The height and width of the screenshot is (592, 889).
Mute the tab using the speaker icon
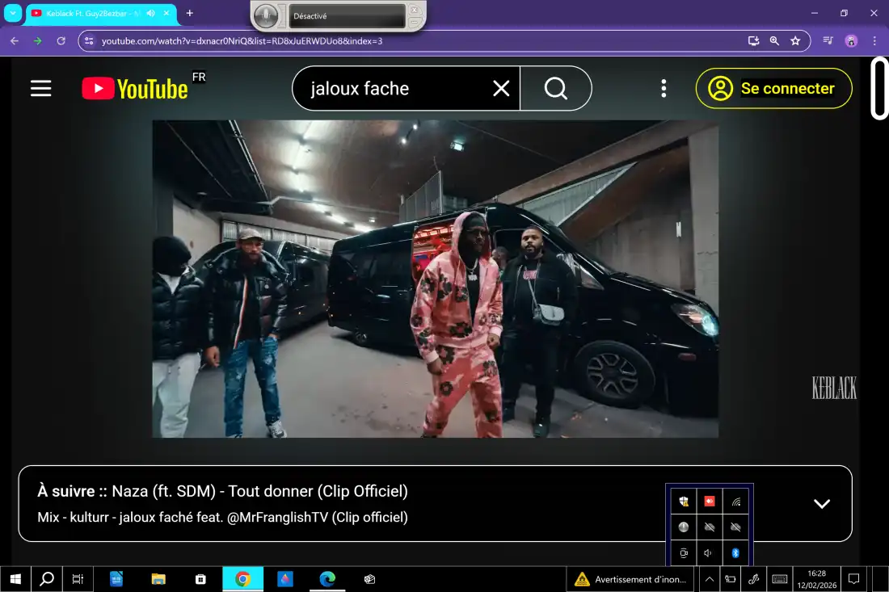(x=150, y=13)
